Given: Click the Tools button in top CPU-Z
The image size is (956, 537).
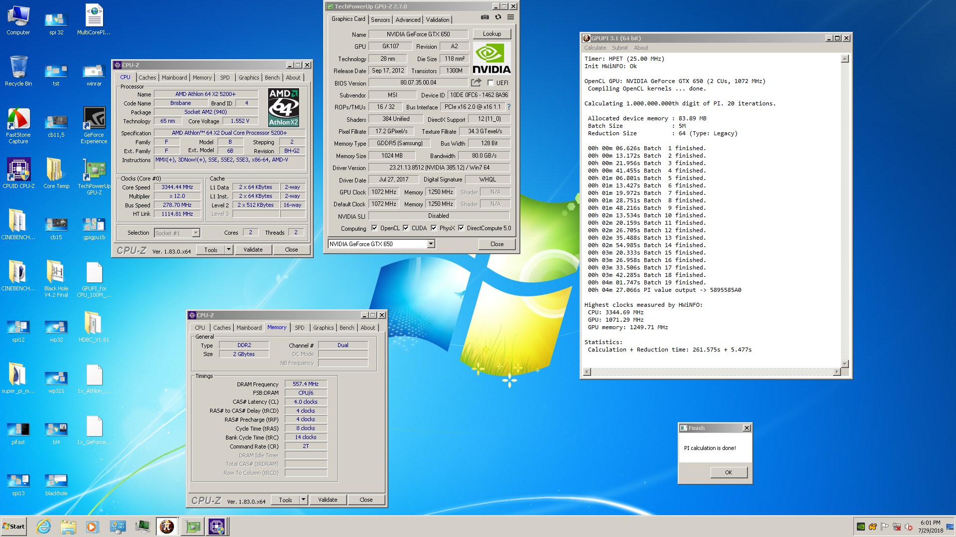Looking at the screenshot, I should tap(211, 250).
